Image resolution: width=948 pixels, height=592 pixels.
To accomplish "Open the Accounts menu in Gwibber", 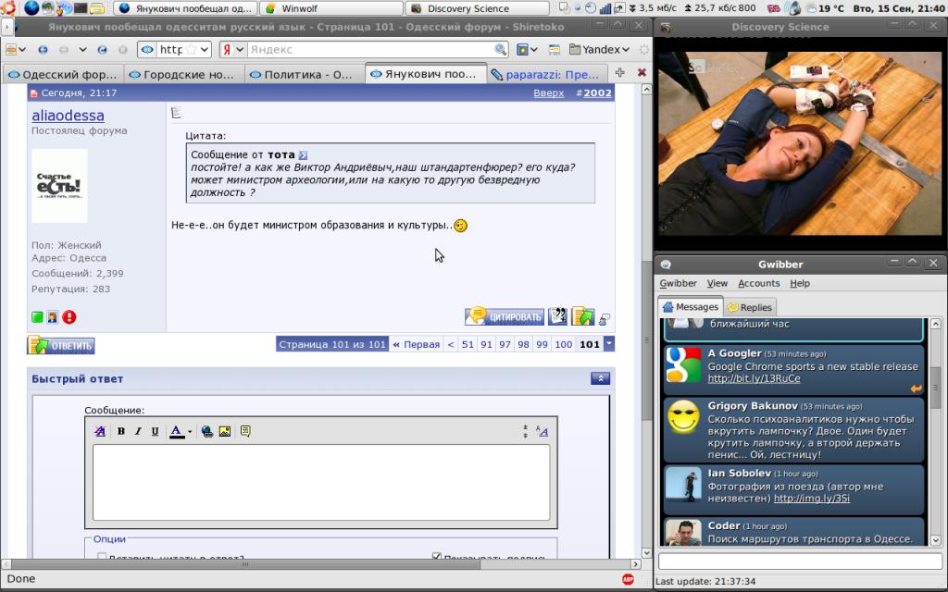I will (x=759, y=283).
